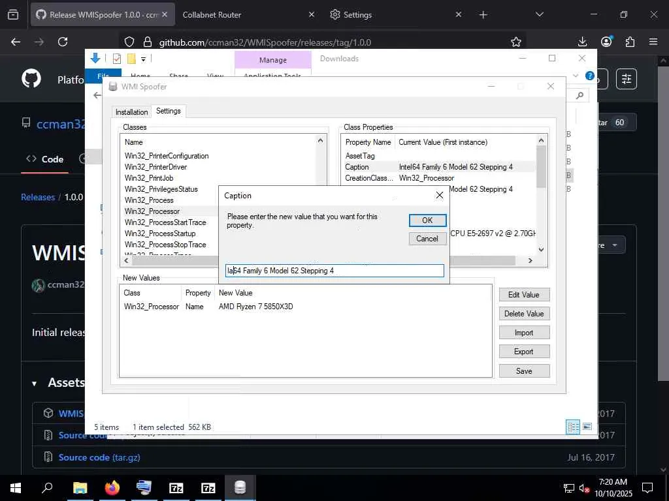The height and width of the screenshot is (501, 669).
Task: Open Firefox application menu
Action: click(653, 42)
